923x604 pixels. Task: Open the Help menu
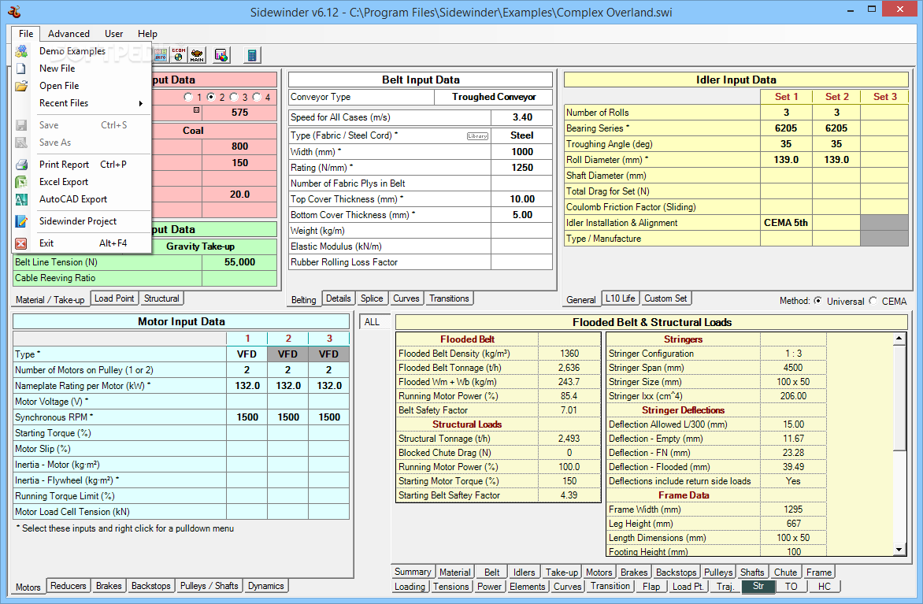[x=147, y=34]
